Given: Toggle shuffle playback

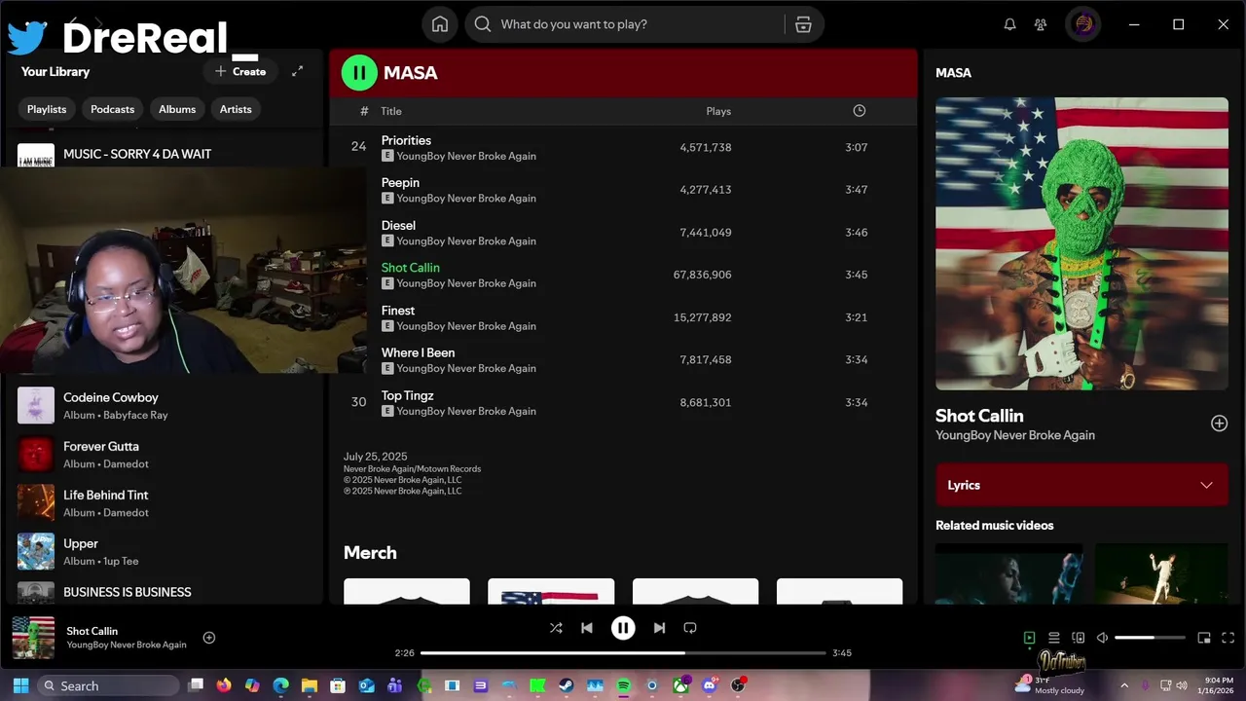Looking at the screenshot, I should (x=556, y=628).
